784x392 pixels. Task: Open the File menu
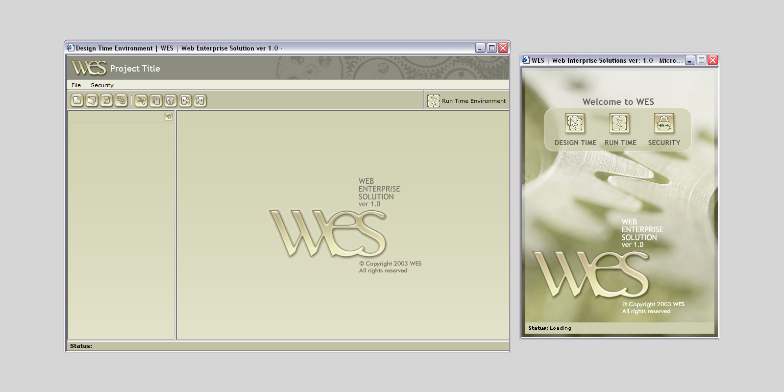[x=76, y=85]
